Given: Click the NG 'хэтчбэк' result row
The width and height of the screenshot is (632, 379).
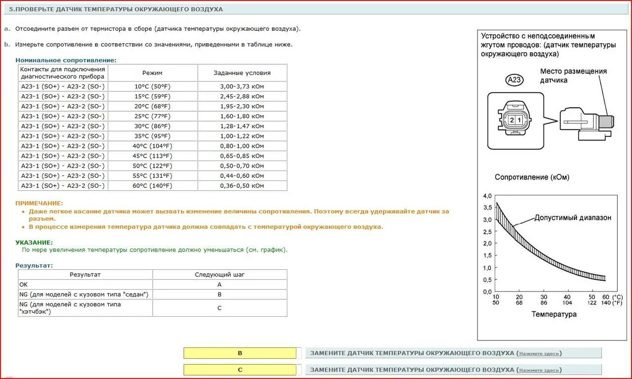Looking at the screenshot, I should pos(153,308).
